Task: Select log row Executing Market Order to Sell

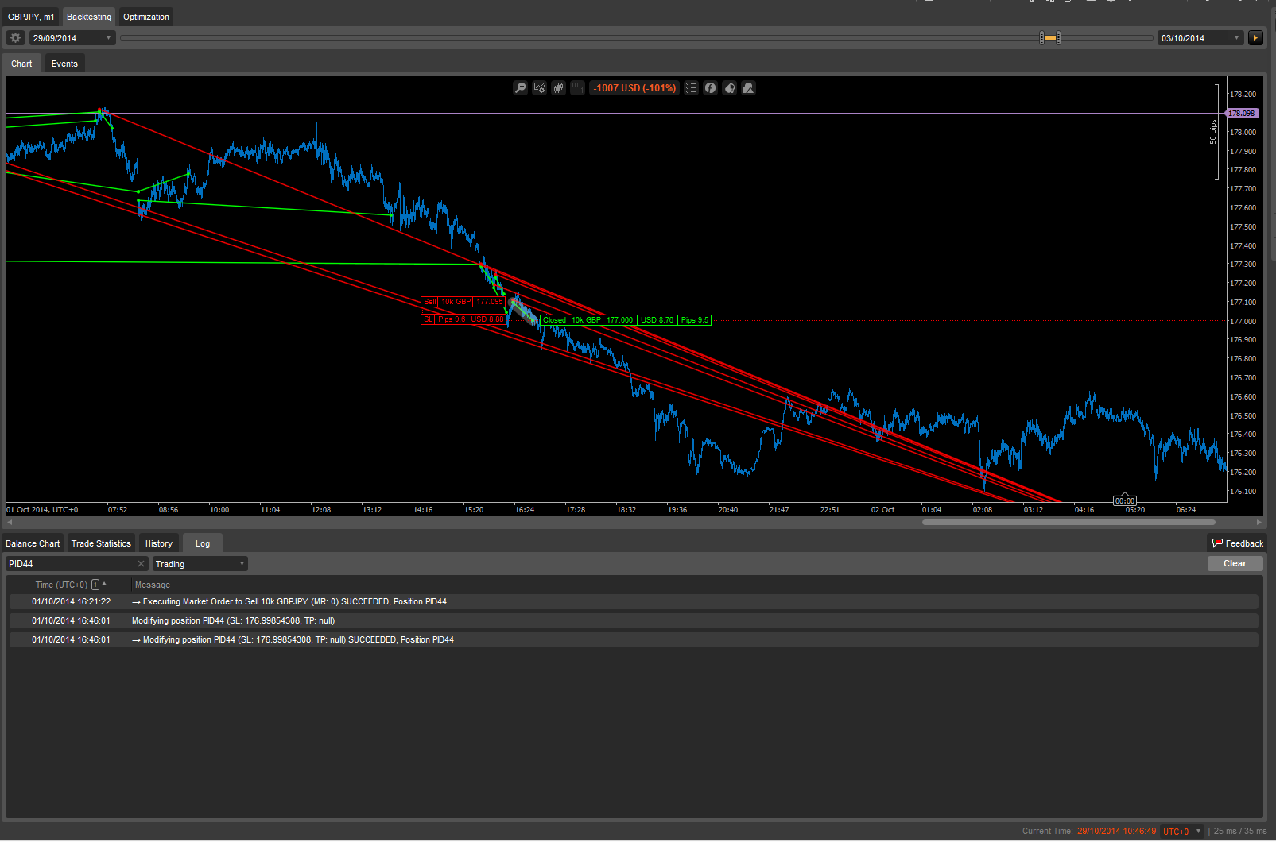Action: click(634, 601)
